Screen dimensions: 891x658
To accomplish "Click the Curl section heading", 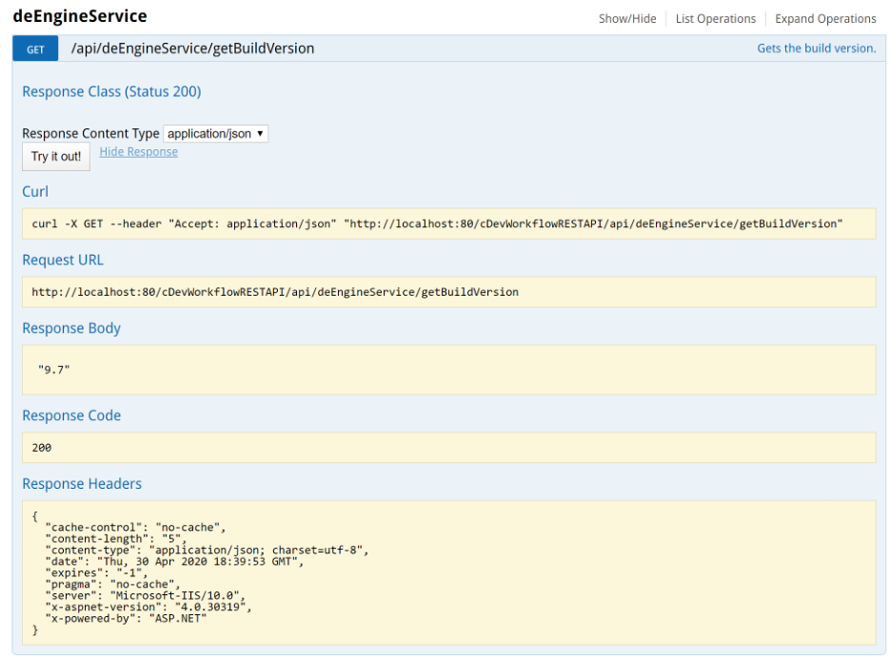I will click(x=34, y=191).
